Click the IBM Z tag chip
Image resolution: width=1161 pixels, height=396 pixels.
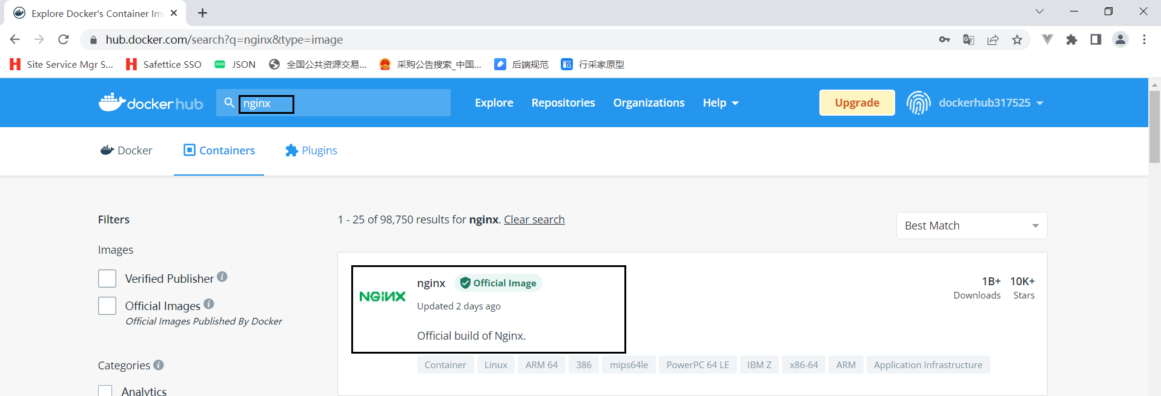[x=759, y=365]
